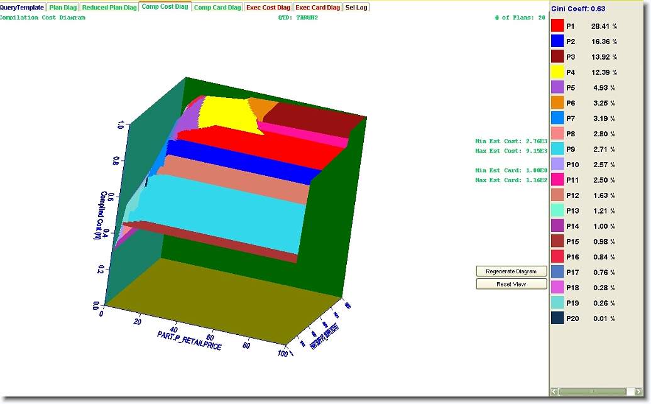Switch to the Plan Diag tab
The image size is (651, 404).
click(63, 8)
